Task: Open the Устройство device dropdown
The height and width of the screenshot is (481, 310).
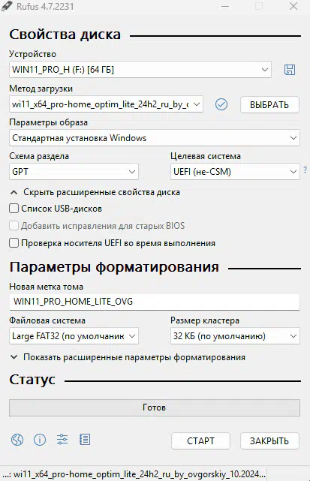Action: coord(140,70)
